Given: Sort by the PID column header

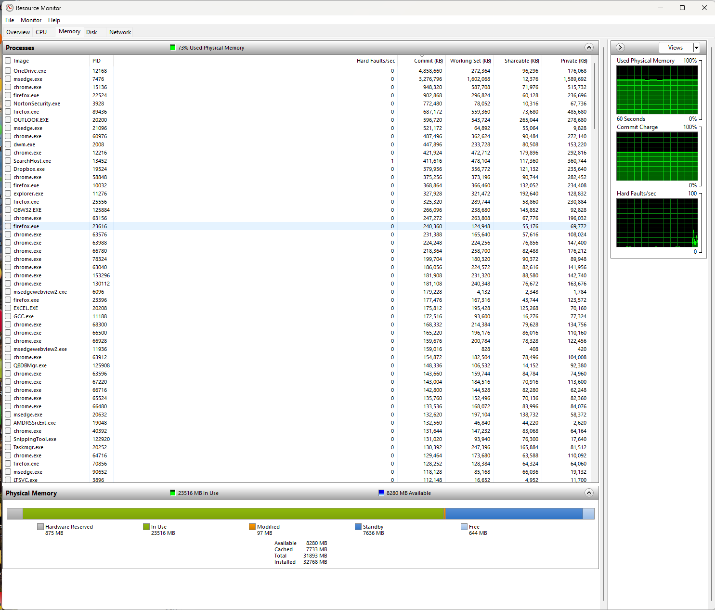Looking at the screenshot, I should (x=101, y=61).
